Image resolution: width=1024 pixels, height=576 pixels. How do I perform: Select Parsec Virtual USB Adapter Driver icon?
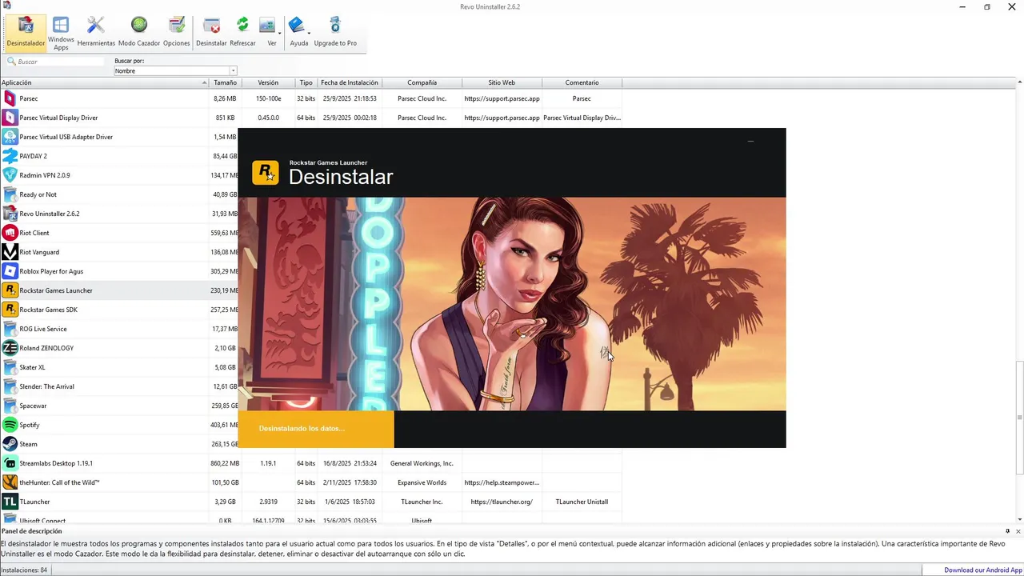tap(10, 137)
